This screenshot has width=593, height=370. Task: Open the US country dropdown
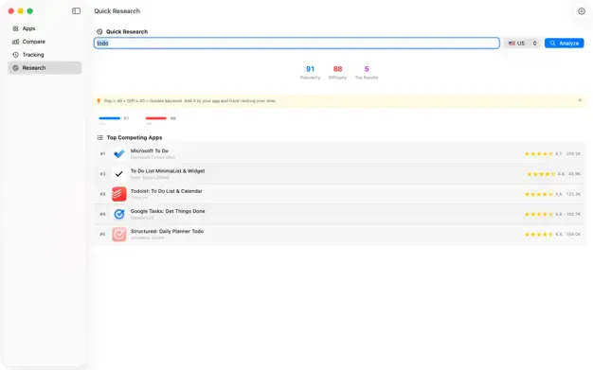tap(523, 44)
